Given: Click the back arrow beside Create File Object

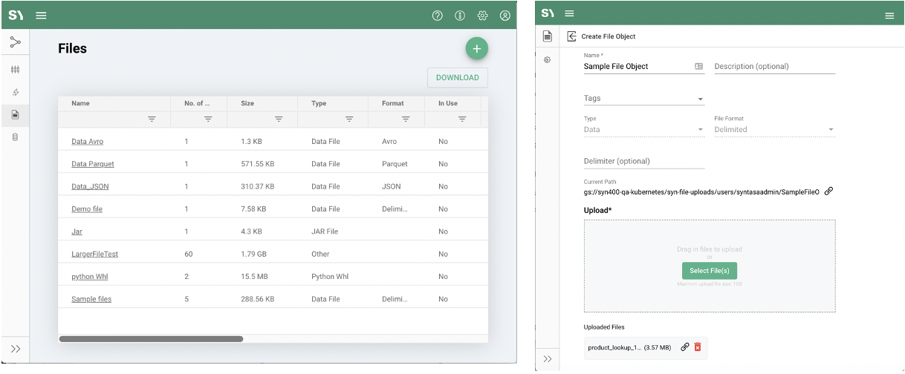Looking at the screenshot, I should click(x=571, y=36).
